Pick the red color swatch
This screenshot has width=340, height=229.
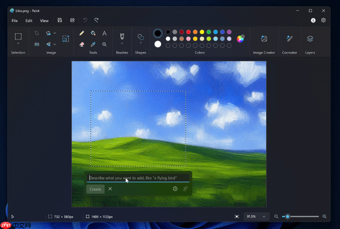pyautogui.click(x=188, y=32)
